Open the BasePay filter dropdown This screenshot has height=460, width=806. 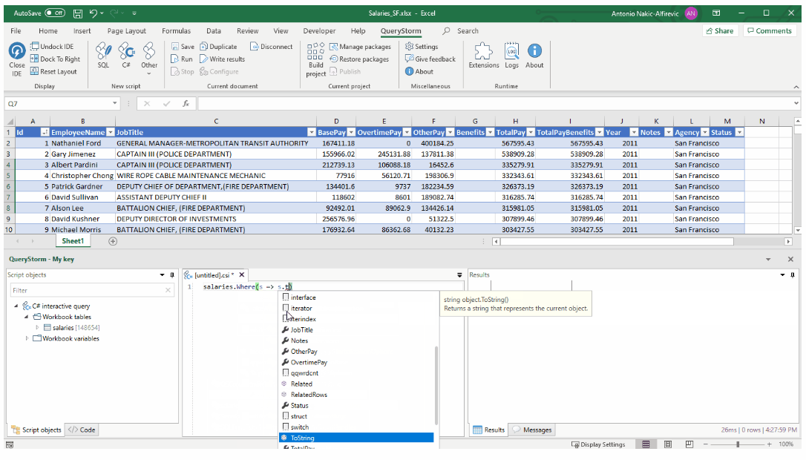351,133
